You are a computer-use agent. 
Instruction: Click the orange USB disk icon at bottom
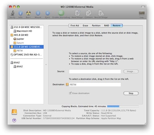click(x=14, y=112)
